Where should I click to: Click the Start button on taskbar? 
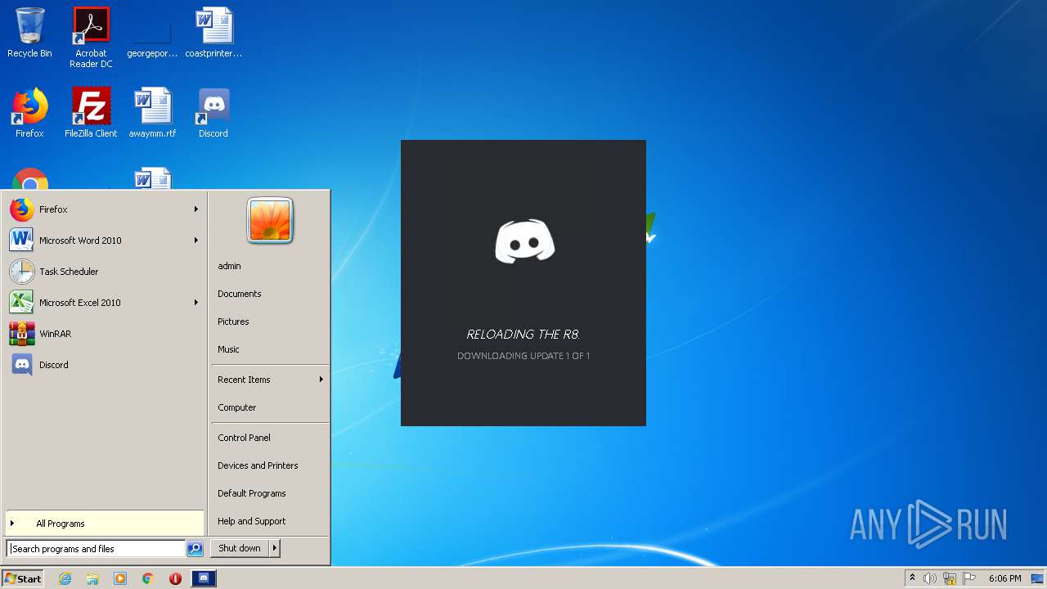tap(23, 578)
